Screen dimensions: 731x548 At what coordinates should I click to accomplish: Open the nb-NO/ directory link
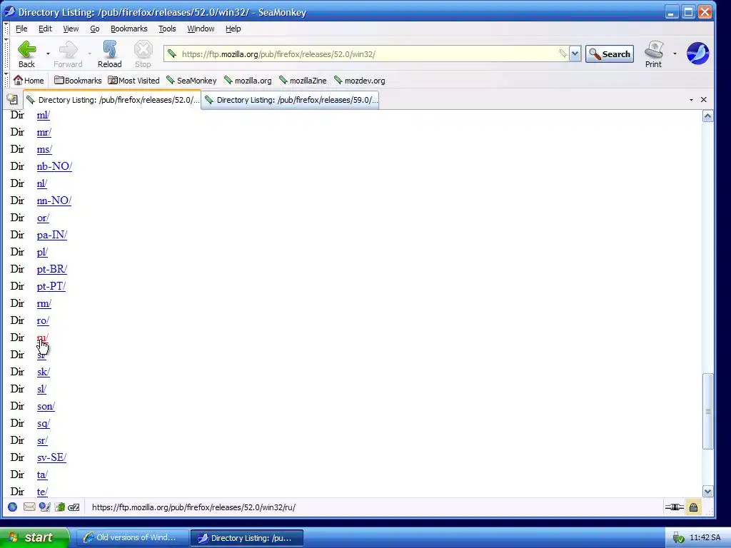(x=54, y=166)
